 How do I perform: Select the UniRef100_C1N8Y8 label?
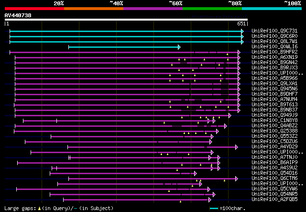[274, 121]
